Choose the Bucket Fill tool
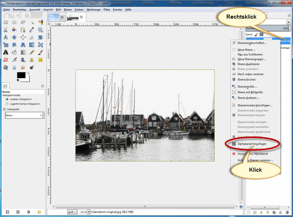This screenshot has height=217, width=293. (14, 52)
